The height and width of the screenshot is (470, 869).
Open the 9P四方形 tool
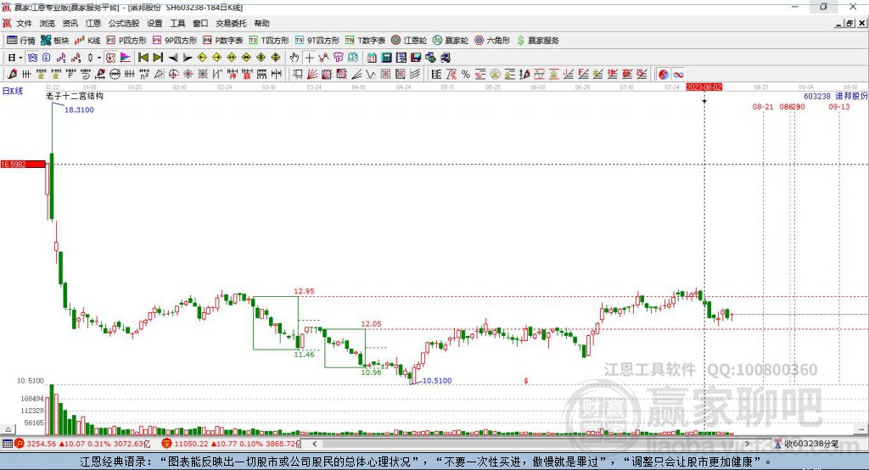tap(175, 41)
